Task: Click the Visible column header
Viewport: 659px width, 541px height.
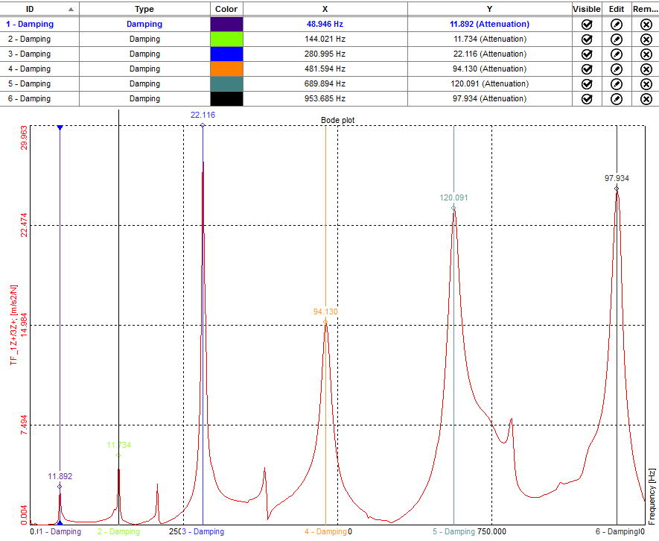Action: point(587,9)
